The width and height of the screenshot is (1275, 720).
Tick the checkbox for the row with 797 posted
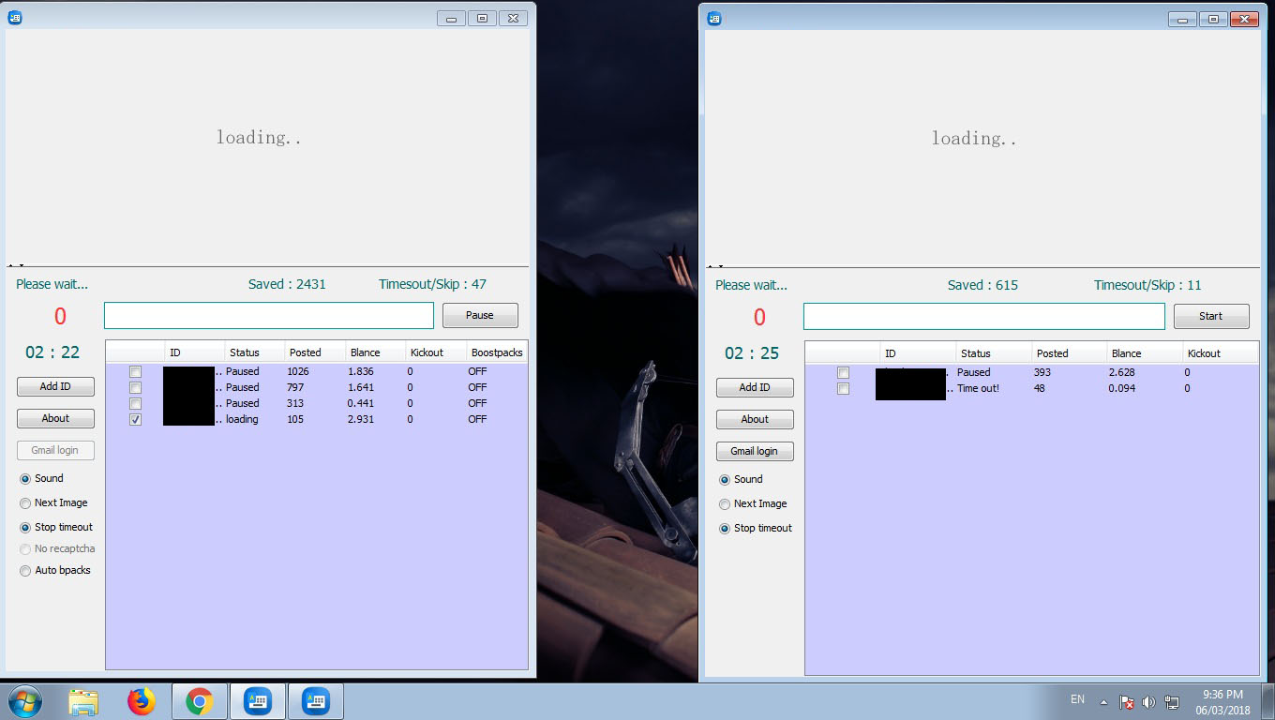(x=136, y=388)
